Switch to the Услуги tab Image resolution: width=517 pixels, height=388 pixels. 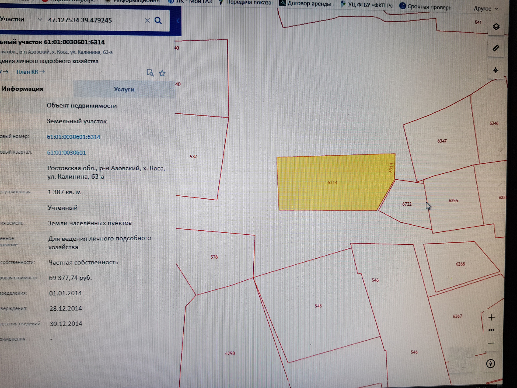point(124,89)
